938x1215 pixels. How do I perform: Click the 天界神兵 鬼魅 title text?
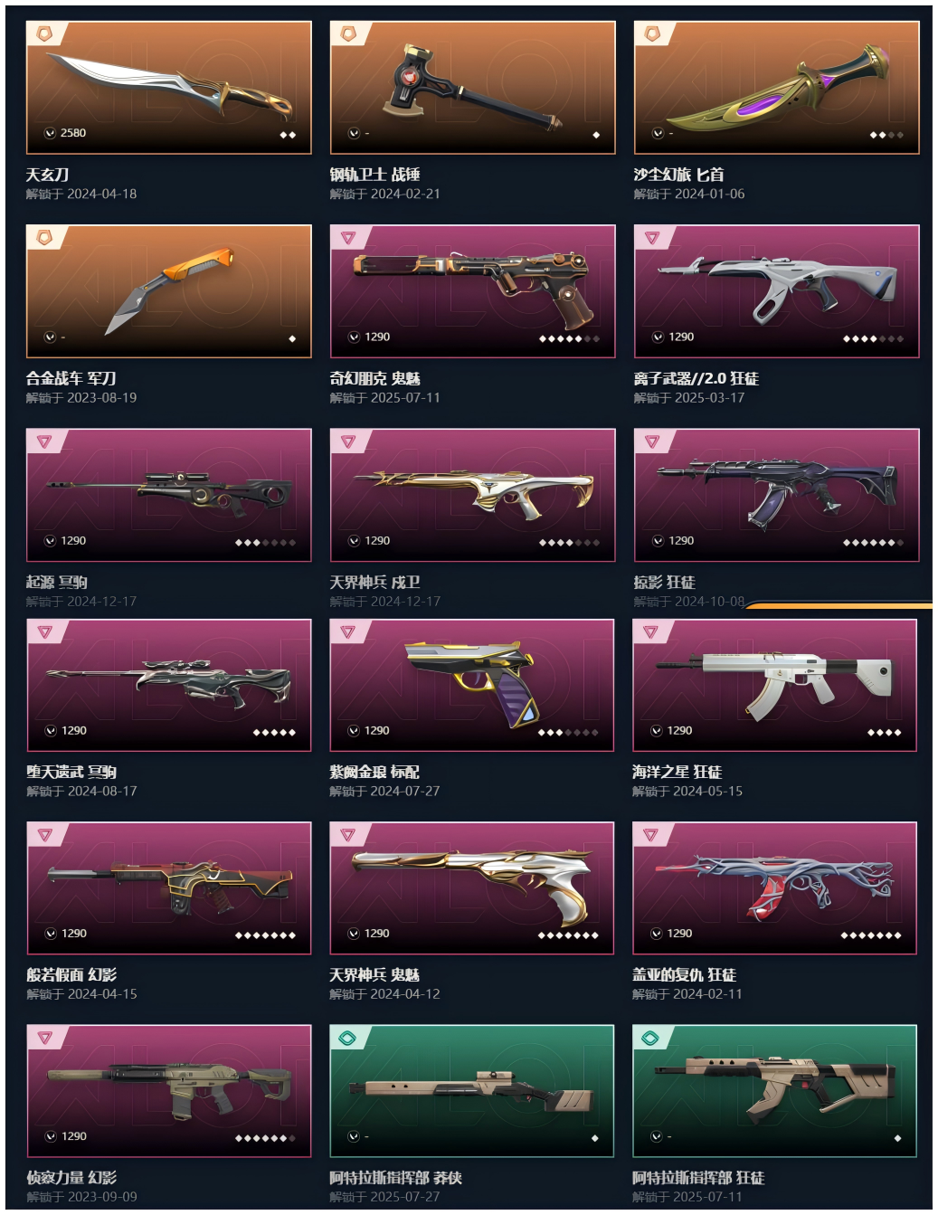[x=374, y=974]
